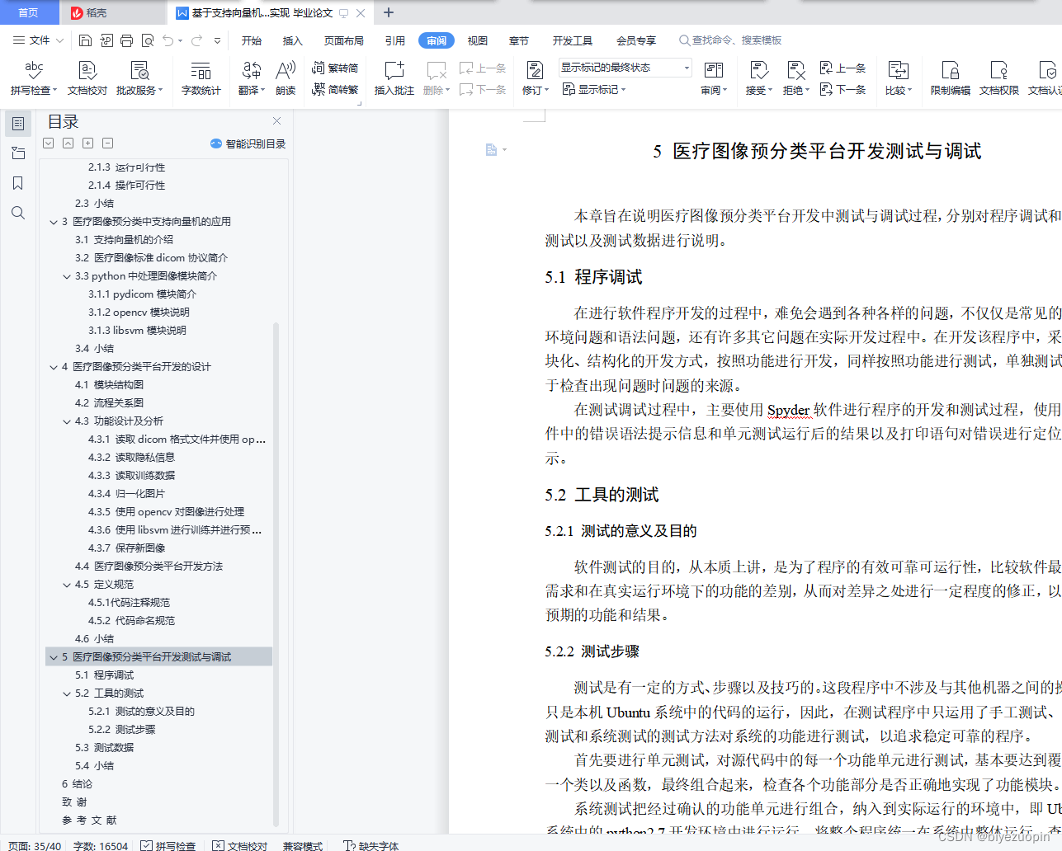Open the 批改服务 correction service

coord(139,78)
